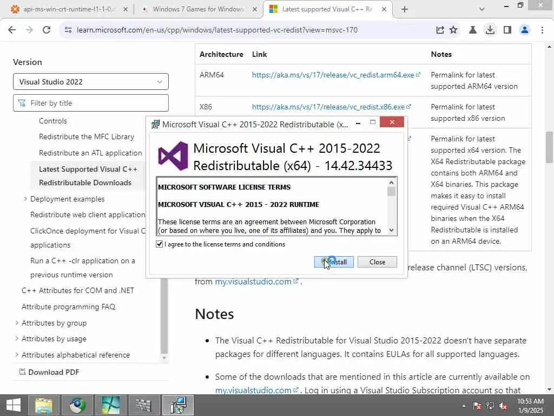Bookmark this page with star icon

453,30
